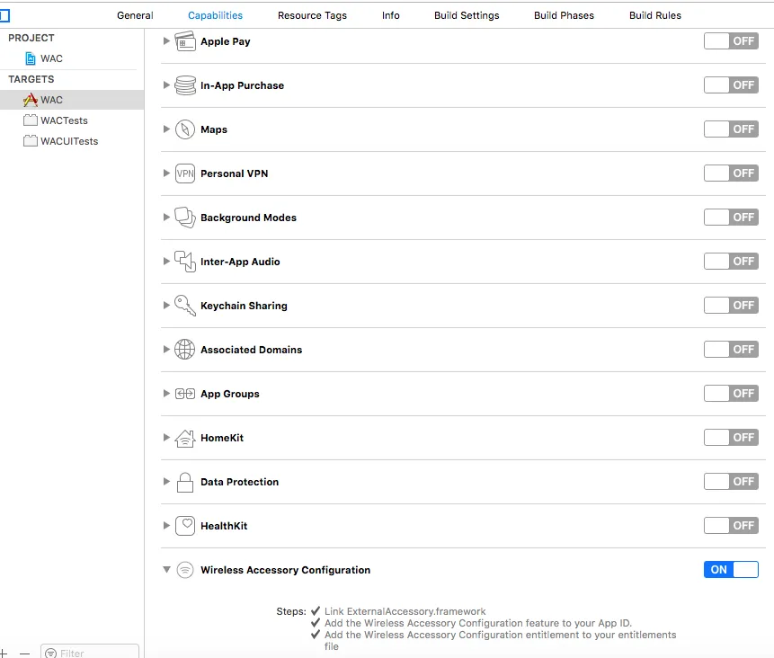
Task: Go to the Build Settings tab
Action: [467, 15]
